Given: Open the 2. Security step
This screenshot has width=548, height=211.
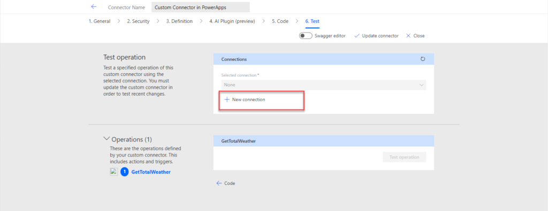Looking at the screenshot, I should tap(138, 21).
